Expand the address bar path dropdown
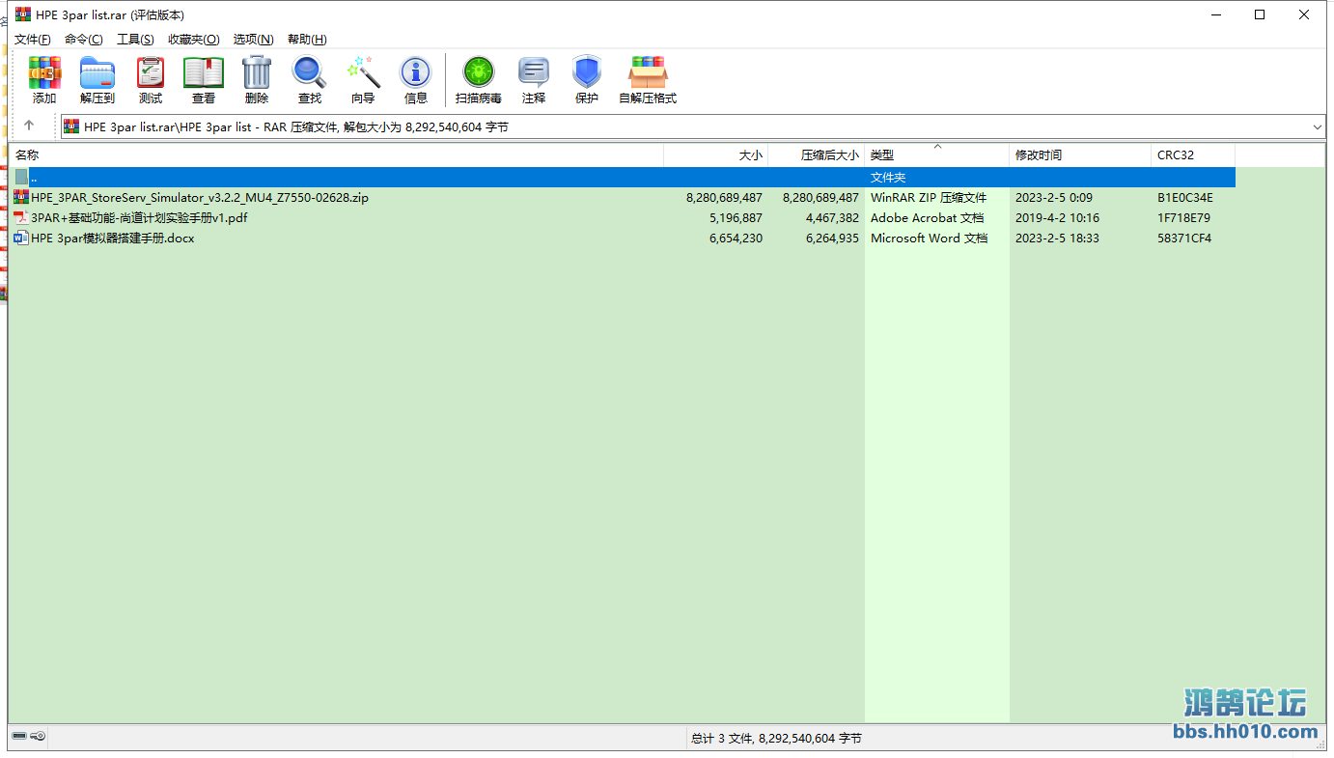1334x758 pixels. (1318, 126)
